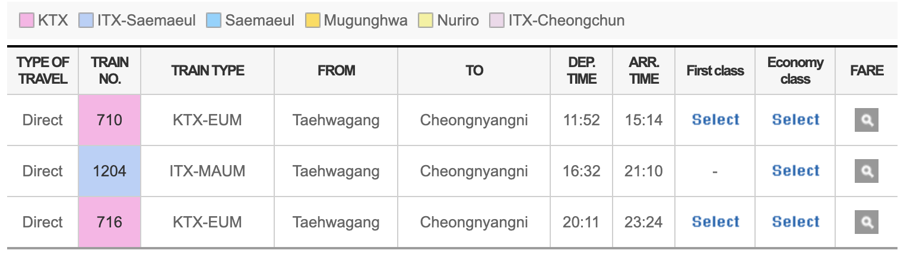Image resolution: width=907 pixels, height=266 pixels.
Task: Open fare lookup for train 1204
Action: 866,172
